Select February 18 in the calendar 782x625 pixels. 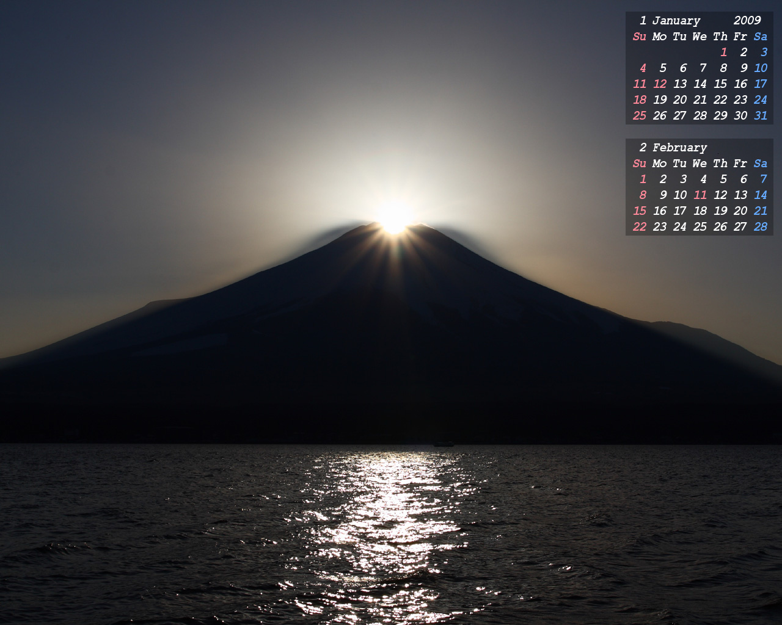700,211
